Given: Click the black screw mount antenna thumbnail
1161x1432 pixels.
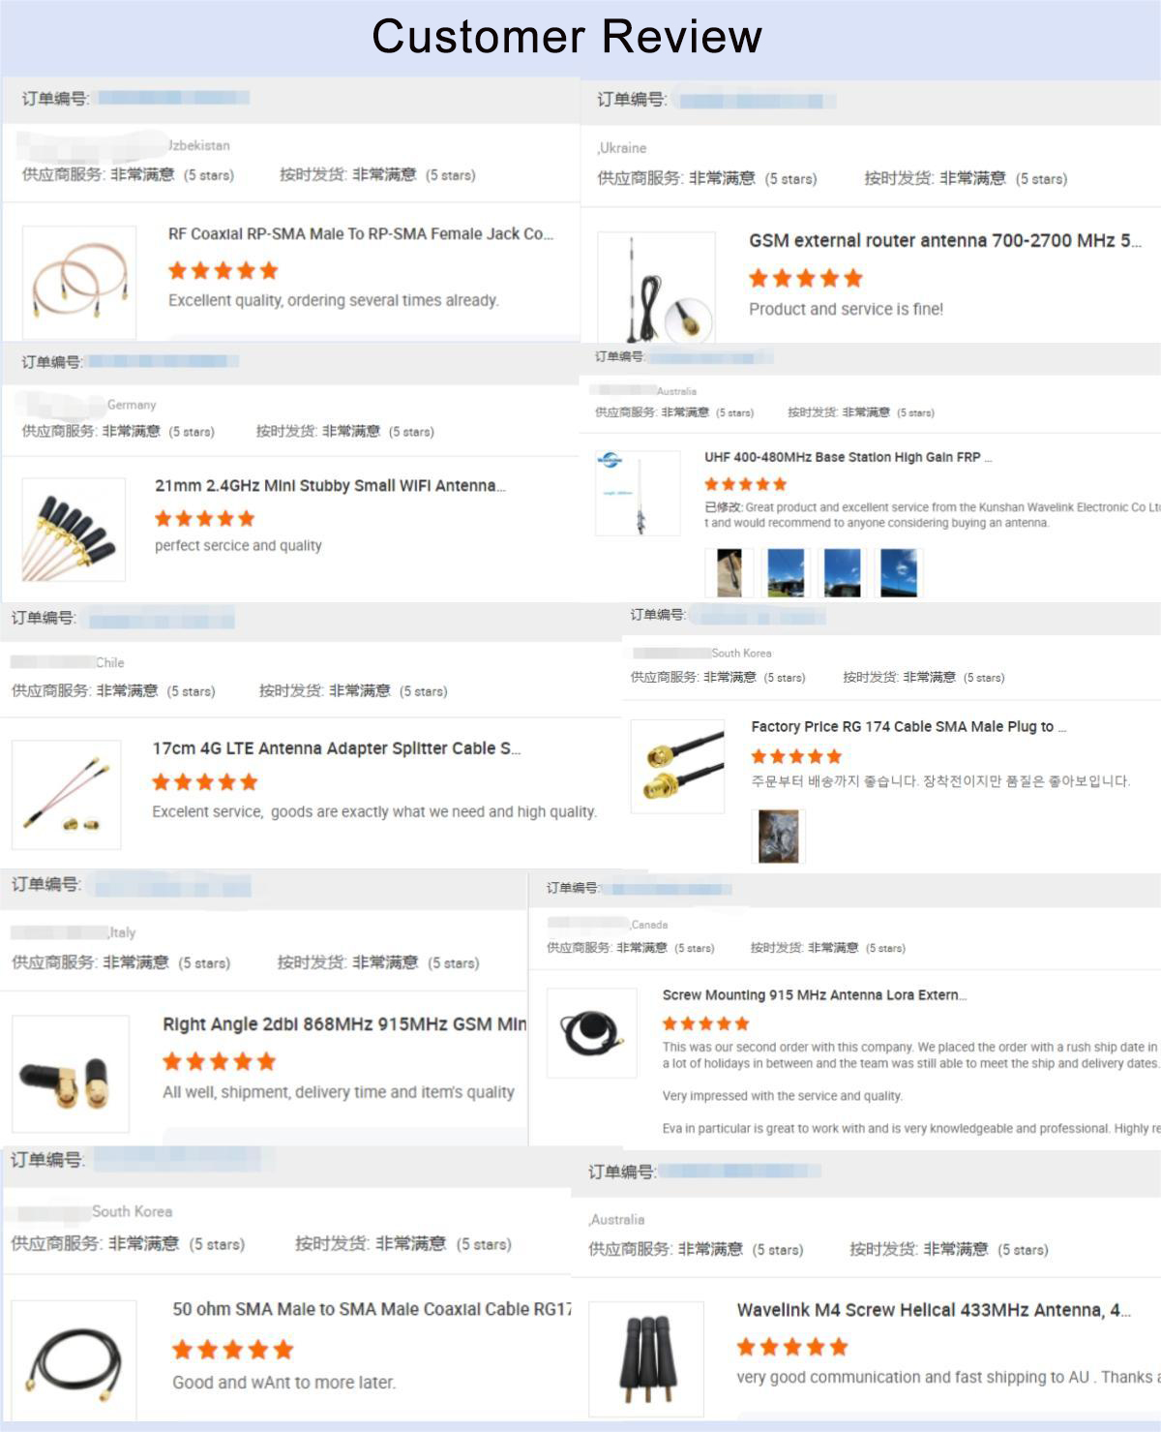Looking at the screenshot, I should [x=592, y=1032].
